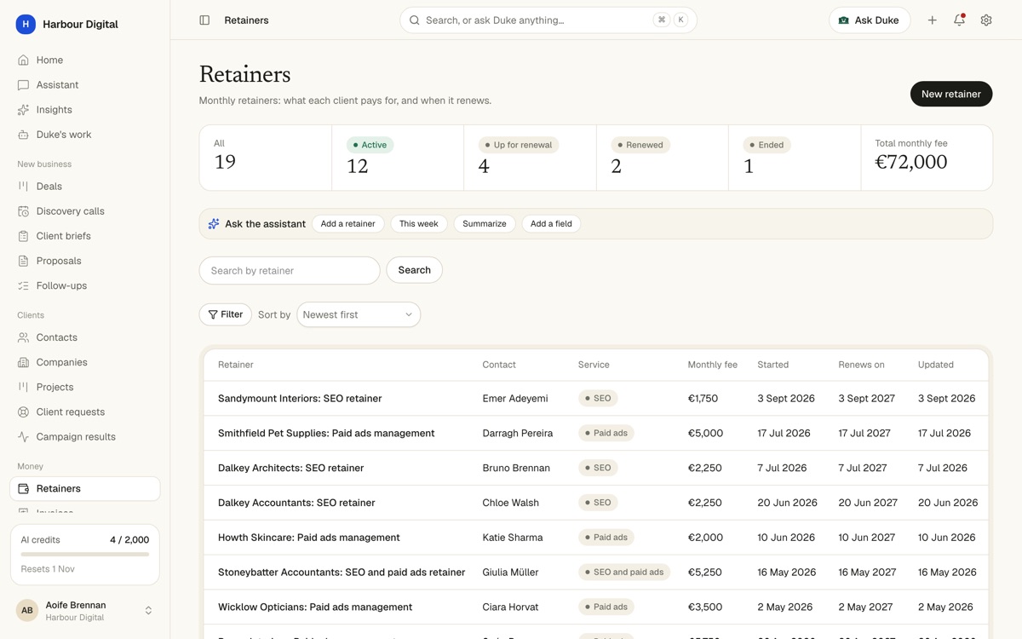This screenshot has height=639, width=1022.
Task: Expand the Sort by Newest first dropdown
Action: (x=359, y=314)
